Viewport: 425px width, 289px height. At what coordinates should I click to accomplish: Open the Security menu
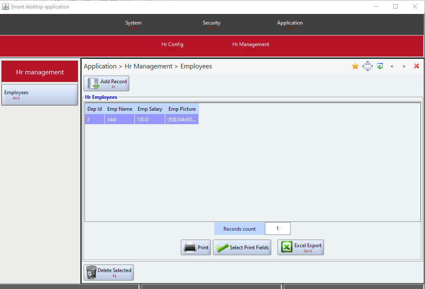tap(212, 25)
